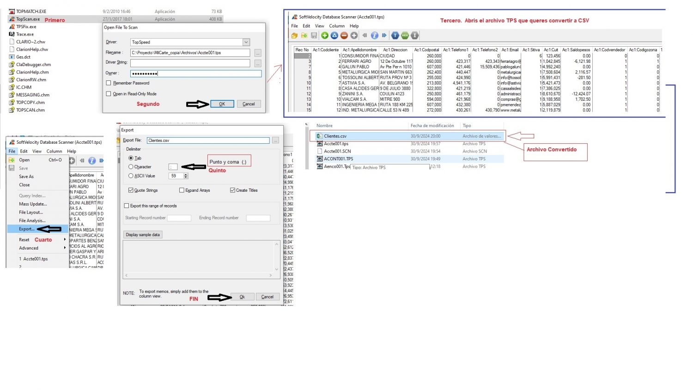Enable Open in Read-Only Mode checkbox

point(109,94)
